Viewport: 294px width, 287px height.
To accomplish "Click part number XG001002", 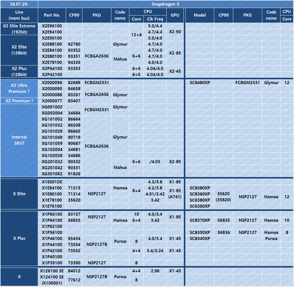I will pyautogui.click(x=52, y=107).
